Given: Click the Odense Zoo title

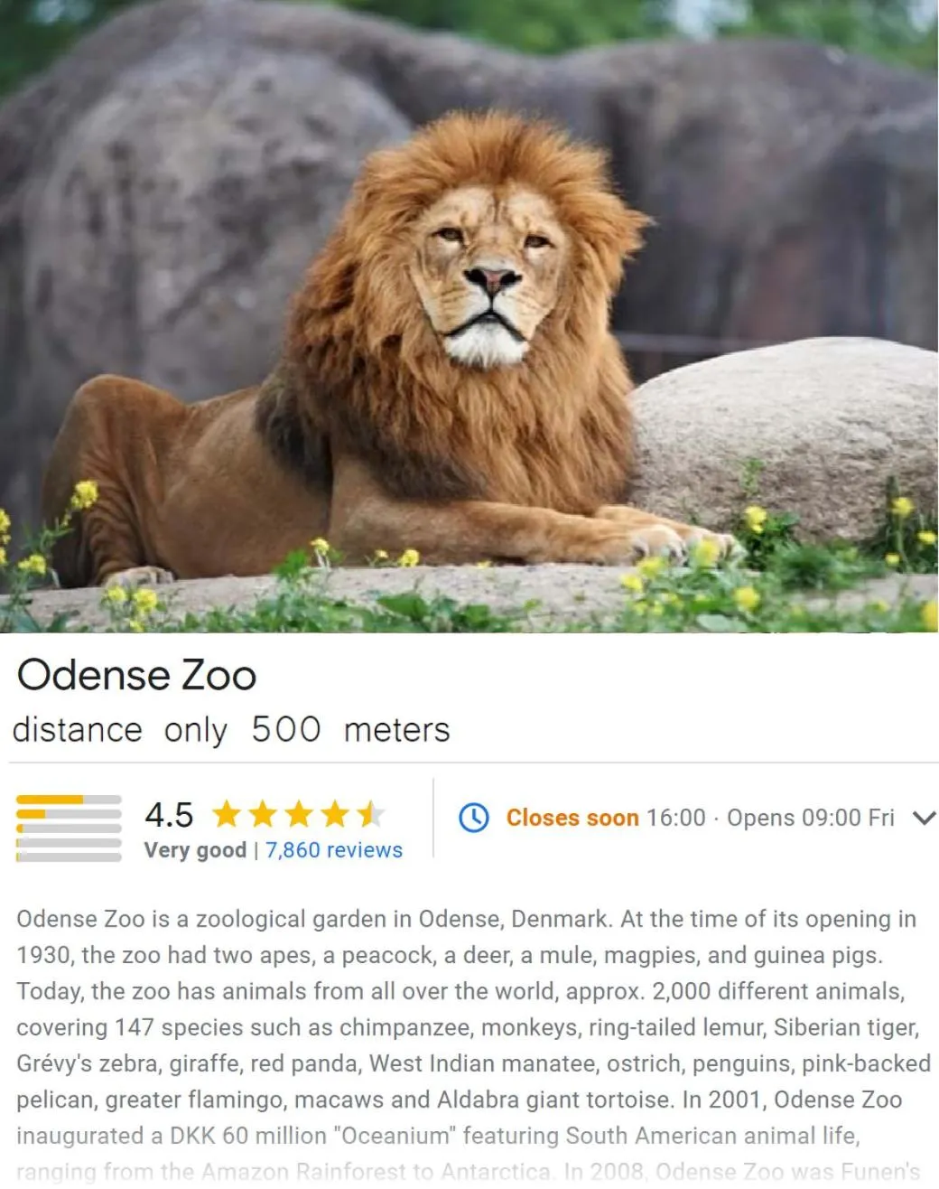Looking at the screenshot, I should [x=136, y=675].
